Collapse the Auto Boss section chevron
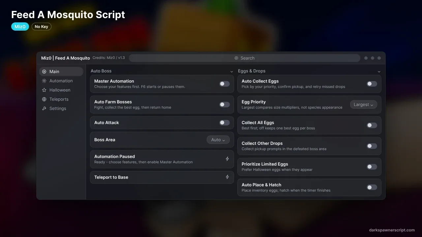Screen dimensions: 422x237 (232, 71)
